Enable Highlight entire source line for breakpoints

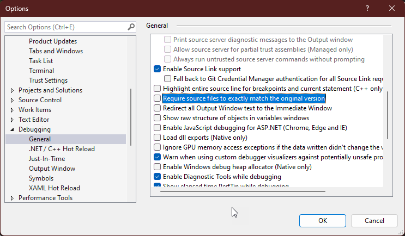click(157, 89)
